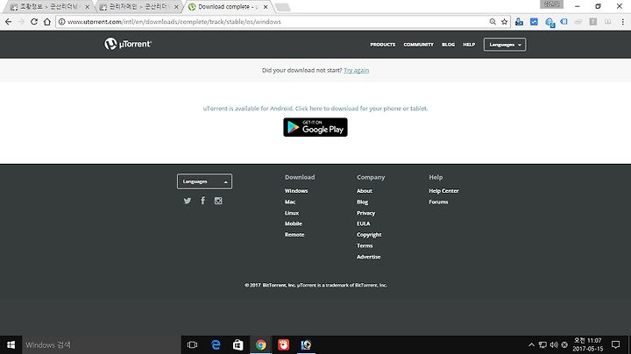Screen dimensions: 631x354
Task: Close the Download complete tab
Action: tap(266, 7)
